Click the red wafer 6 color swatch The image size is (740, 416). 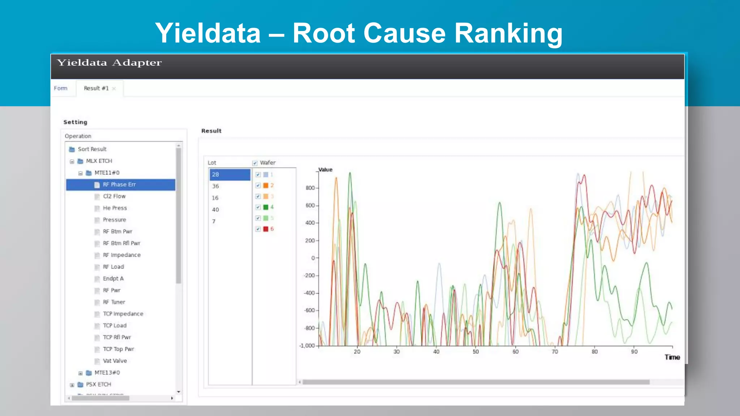[266, 229]
